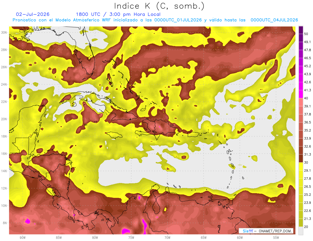The height and width of the screenshot is (241, 313).
Task: Click the colorbar value 43.9
Action: coord(307,74)
